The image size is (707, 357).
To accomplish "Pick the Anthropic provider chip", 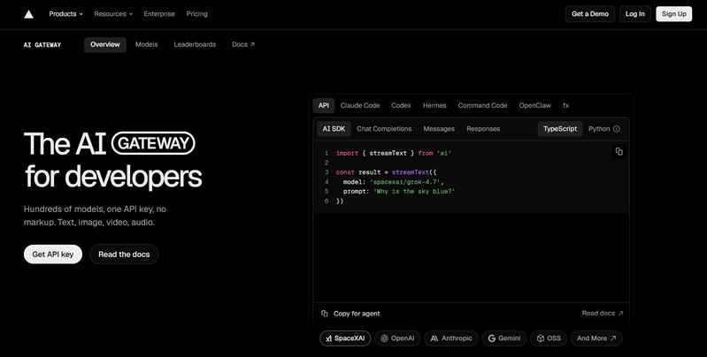I will pyautogui.click(x=451, y=338).
